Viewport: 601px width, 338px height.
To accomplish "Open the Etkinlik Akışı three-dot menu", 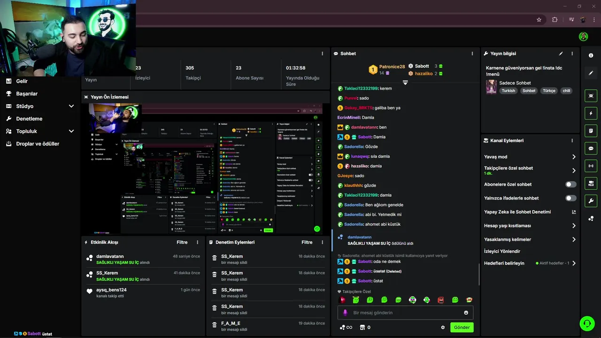I will 197,242.
